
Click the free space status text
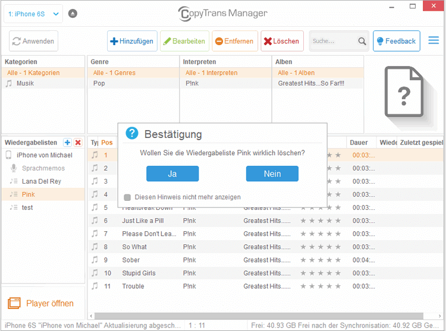(345, 325)
